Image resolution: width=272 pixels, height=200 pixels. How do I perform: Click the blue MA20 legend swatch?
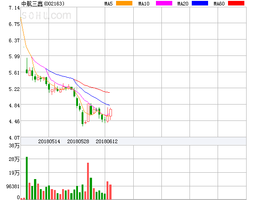click(200, 3)
